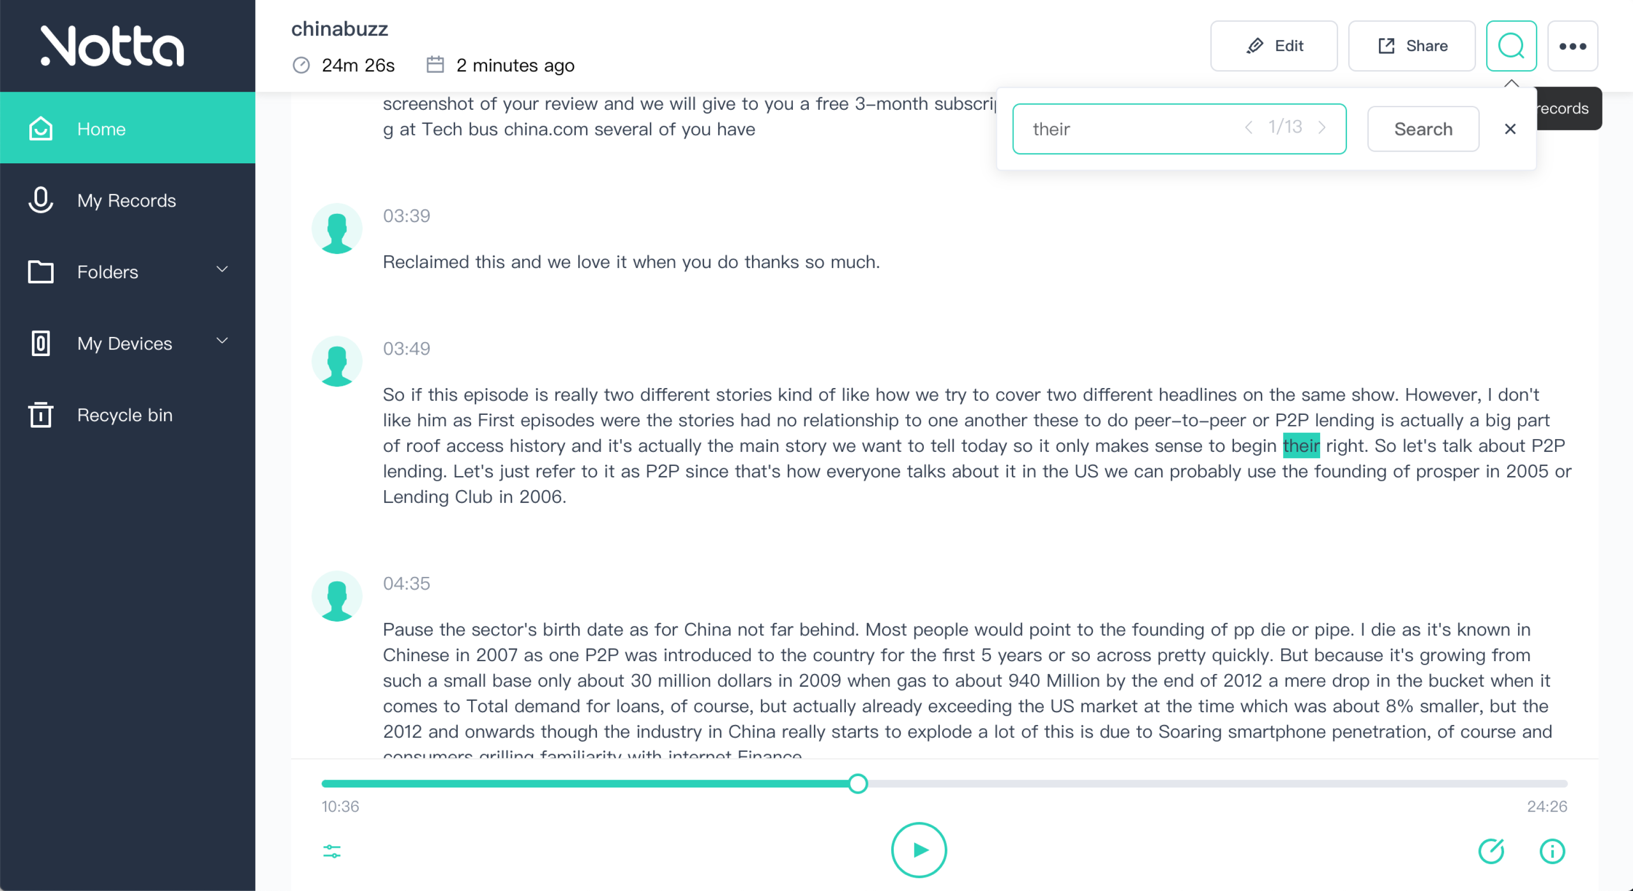Screen dimensions: 1633x891
Task: Click the info icon beside the player
Action: coord(1552,851)
